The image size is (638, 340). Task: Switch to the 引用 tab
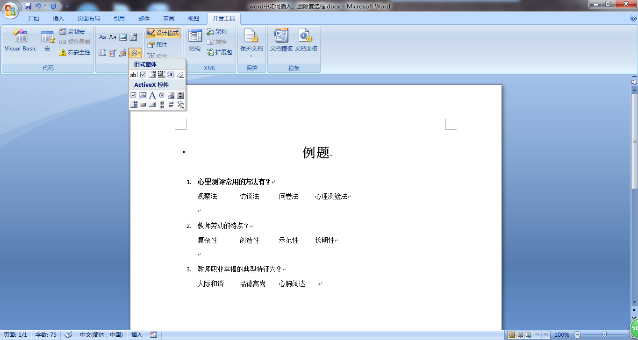(x=119, y=19)
